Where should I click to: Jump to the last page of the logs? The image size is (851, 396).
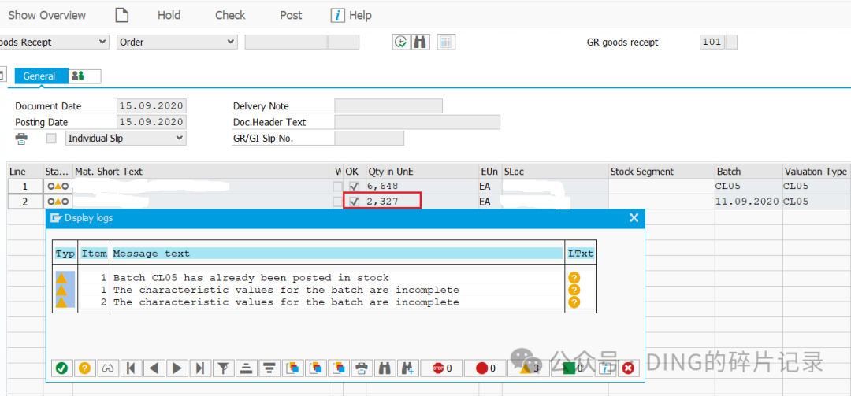pyautogui.click(x=199, y=368)
